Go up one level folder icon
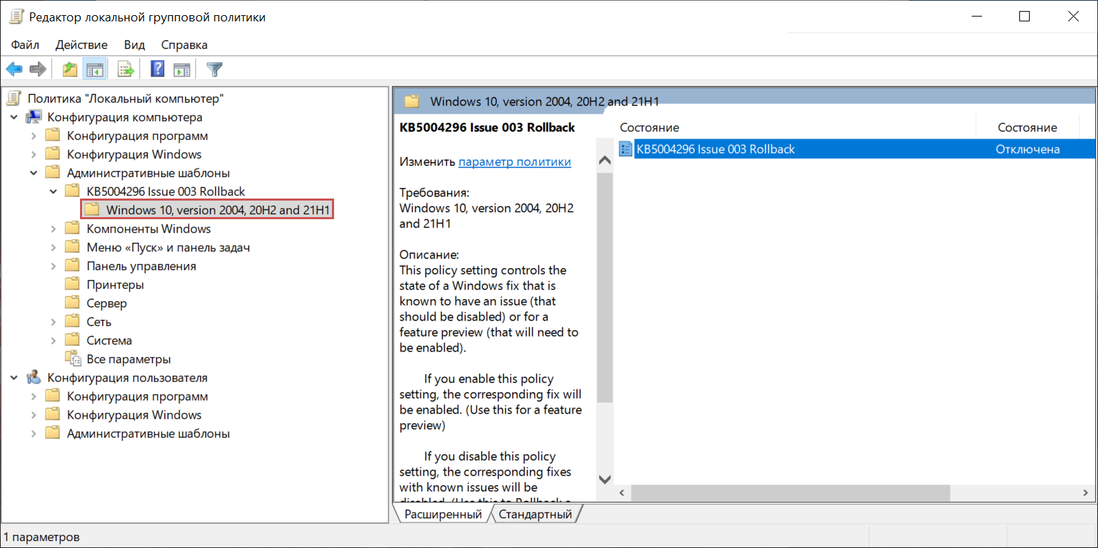1098x548 pixels. pyautogui.click(x=70, y=69)
